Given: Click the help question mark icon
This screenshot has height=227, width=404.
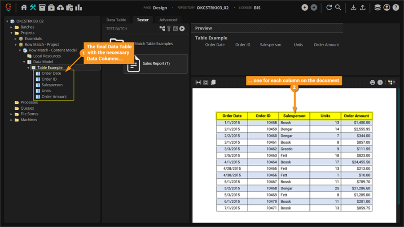Looking at the screenshot, I should pos(395,8).
